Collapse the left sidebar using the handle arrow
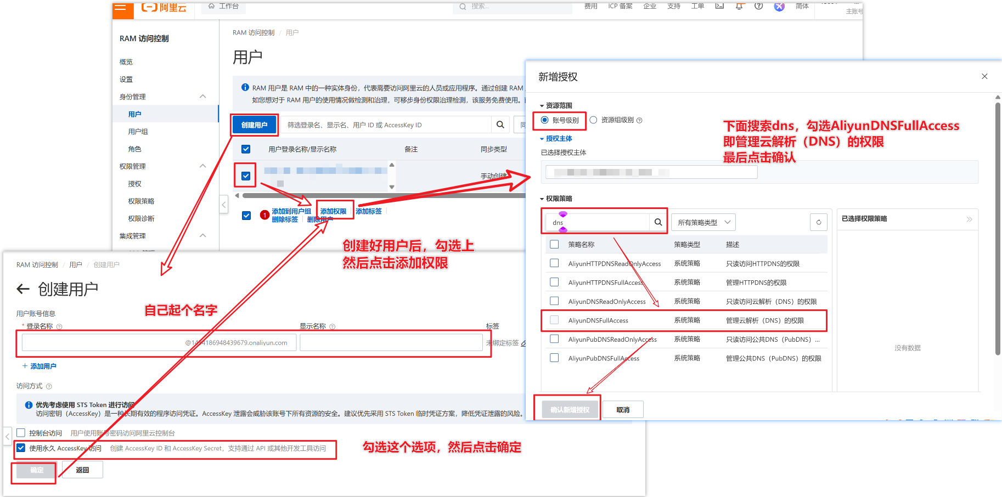Viewport: 1002px width, 497px height. click(x=223, y=205)
